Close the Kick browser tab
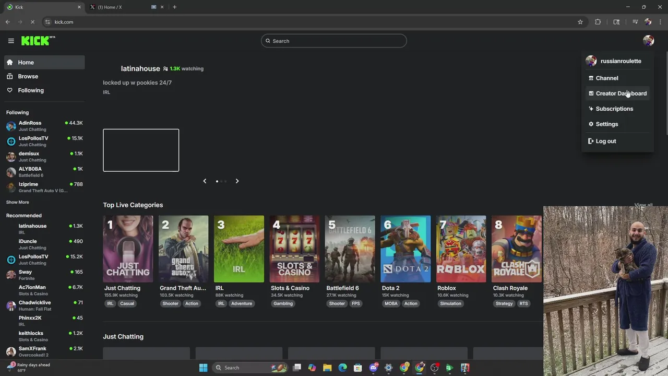Viewport: 668px width, 376px height. coord(79,7)
